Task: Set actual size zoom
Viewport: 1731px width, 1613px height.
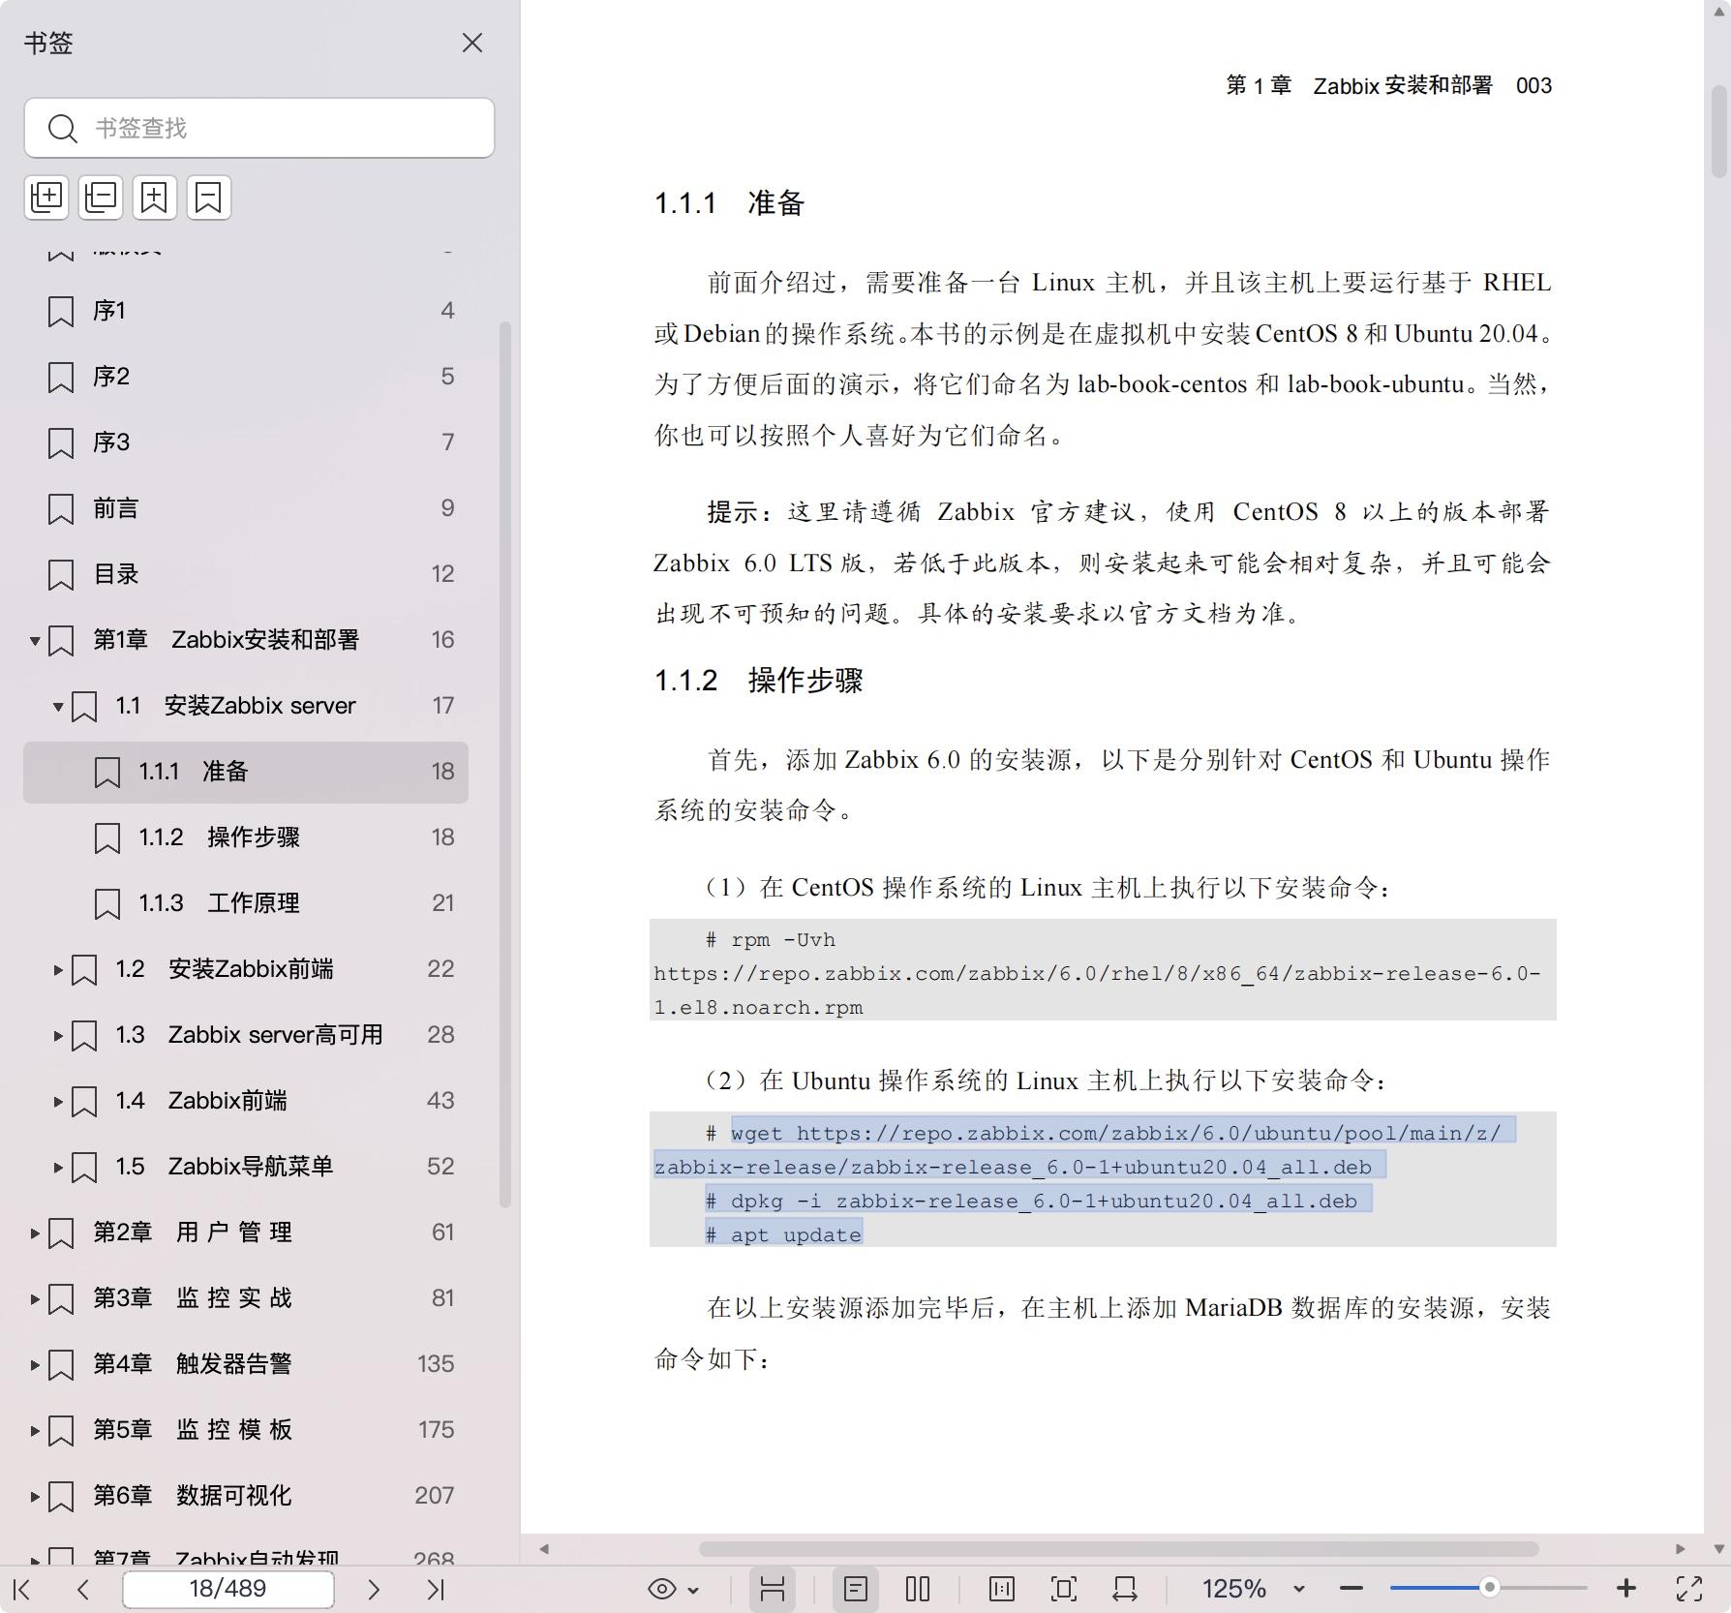Action: click(x=1002, y=1589)
